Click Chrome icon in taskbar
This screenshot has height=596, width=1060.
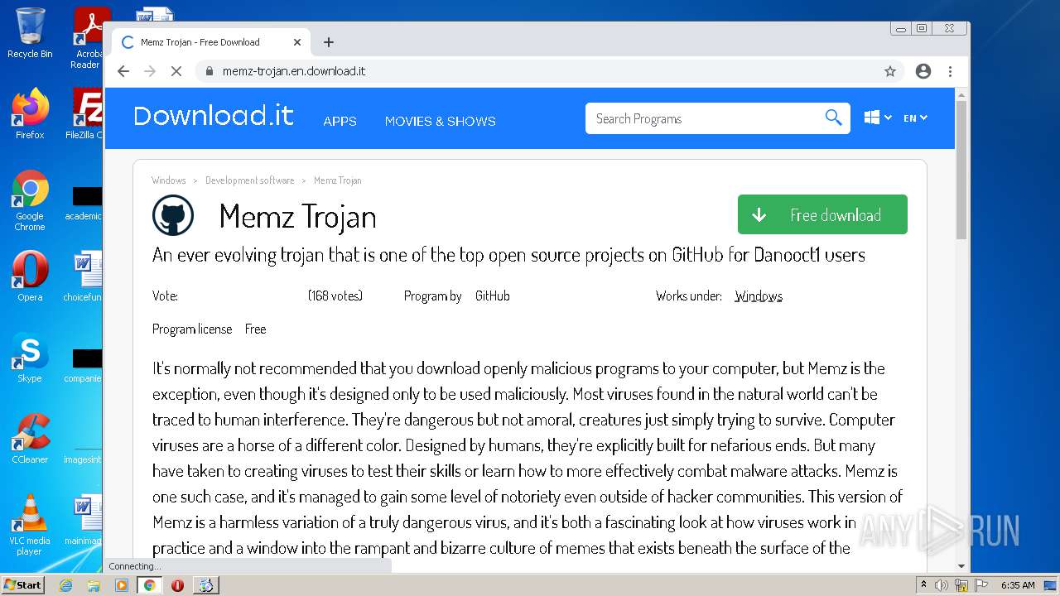(149, 585)
